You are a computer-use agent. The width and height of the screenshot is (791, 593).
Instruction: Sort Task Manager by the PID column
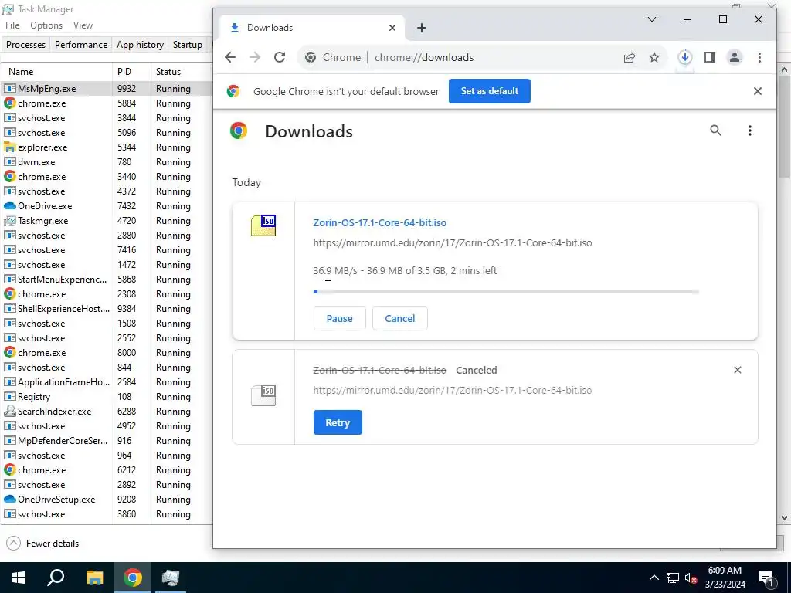coord(131,72)
